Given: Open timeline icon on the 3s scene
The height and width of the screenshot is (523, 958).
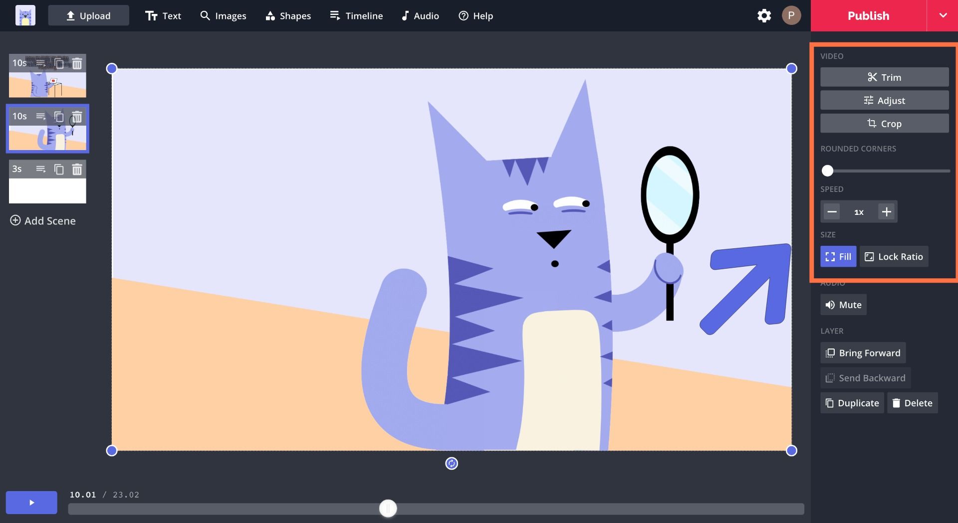Looking at the screenshot, I should pyautogui.click(x=41, y=170).
